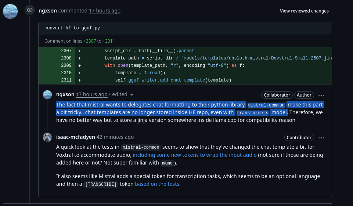
Task: Click line number 2310
Action: [x=66, y=73]
